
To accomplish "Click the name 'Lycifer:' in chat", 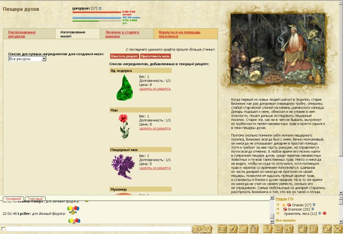I will pyautogui.click(x=24, y=214).
